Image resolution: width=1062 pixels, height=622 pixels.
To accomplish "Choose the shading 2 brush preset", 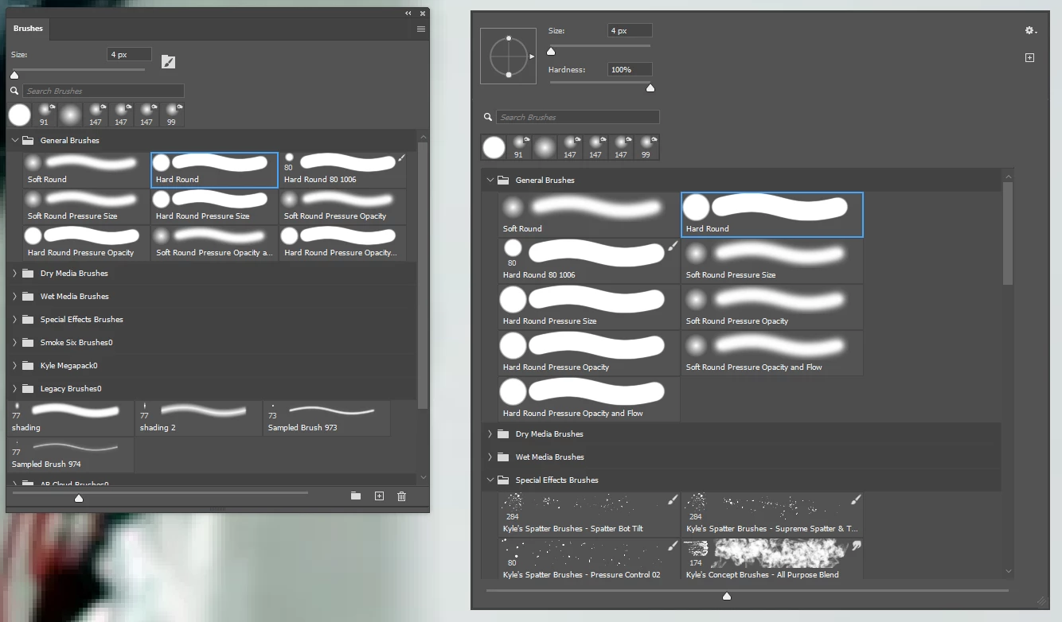I will pos(198,418).
